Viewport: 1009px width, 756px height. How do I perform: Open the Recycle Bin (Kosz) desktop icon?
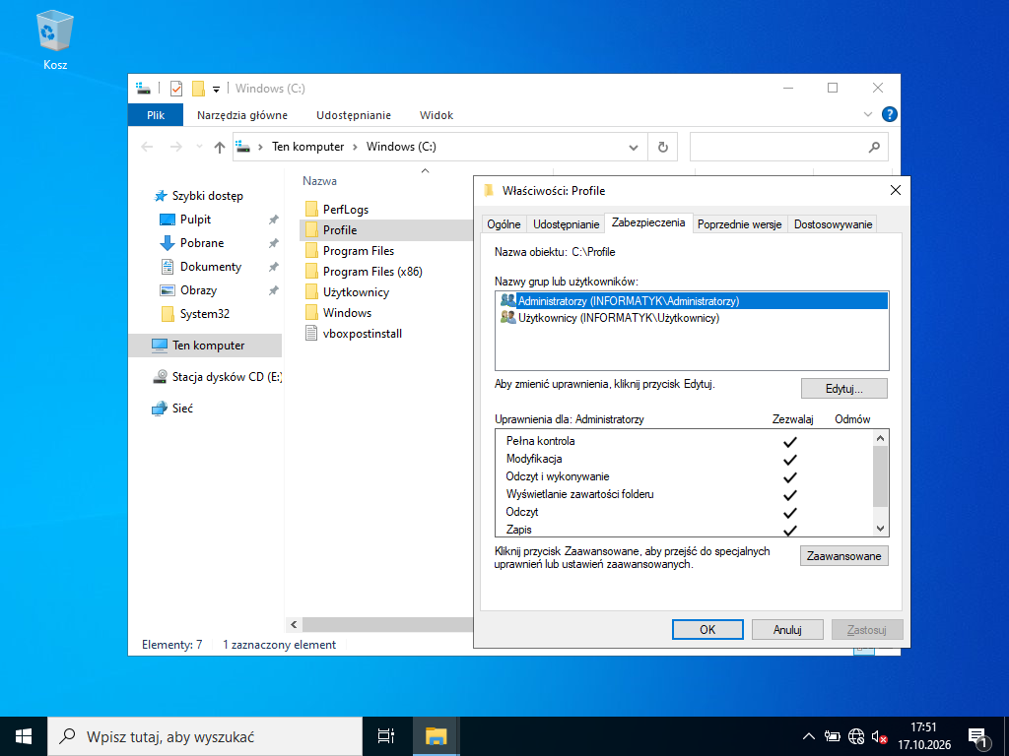(55, 39)
